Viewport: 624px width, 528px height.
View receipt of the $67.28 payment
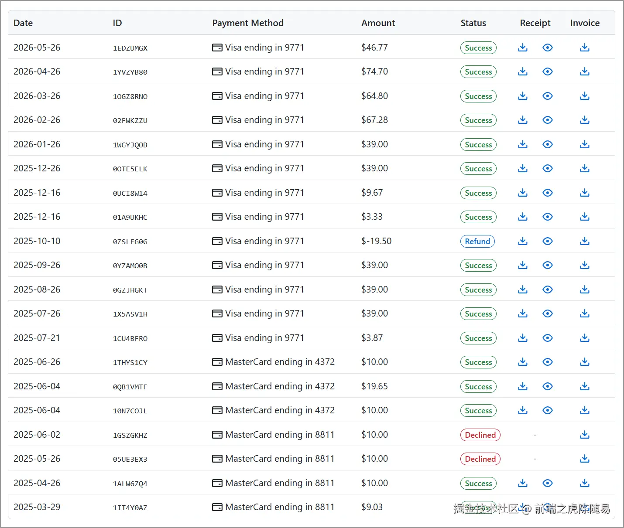click(548, 120)
